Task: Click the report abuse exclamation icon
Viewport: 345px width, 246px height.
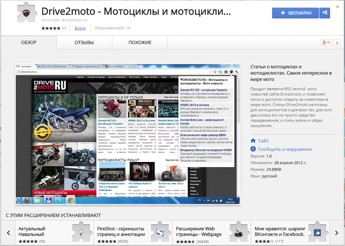Action: pyautogui.click(x=253, y=149)
